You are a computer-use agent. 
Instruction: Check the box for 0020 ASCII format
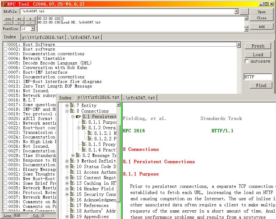pos(6,118)
